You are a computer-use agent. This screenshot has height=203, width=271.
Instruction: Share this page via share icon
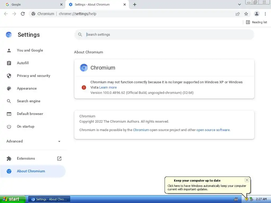tap(238, 14)
